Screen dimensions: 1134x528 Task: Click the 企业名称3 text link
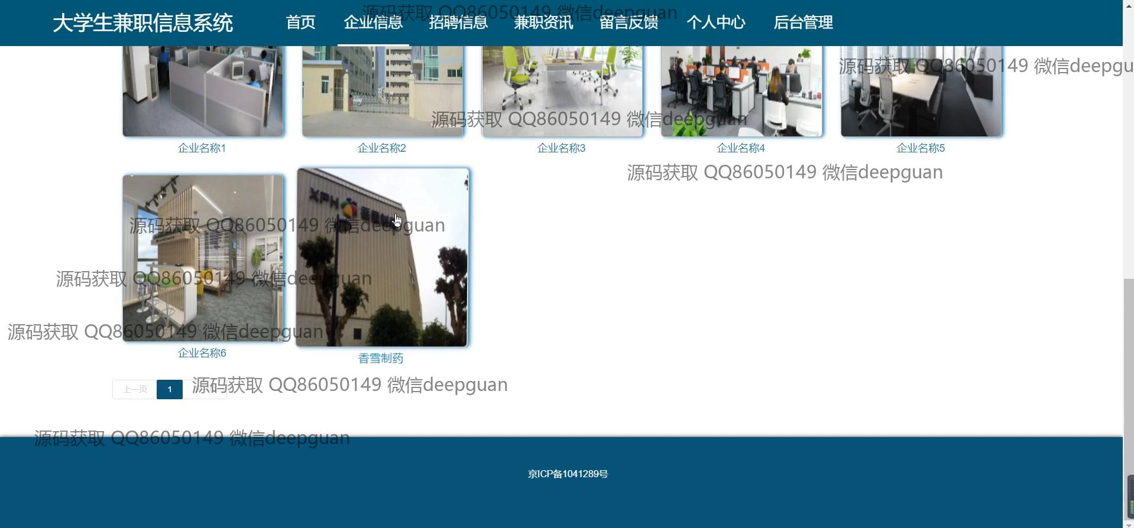pyautogui.click(x=561, y=148)
